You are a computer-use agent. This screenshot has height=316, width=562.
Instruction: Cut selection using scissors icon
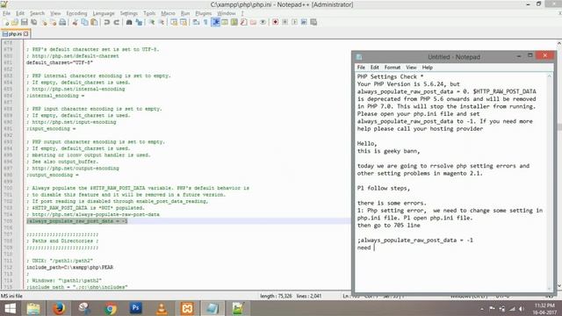point(75,22)
